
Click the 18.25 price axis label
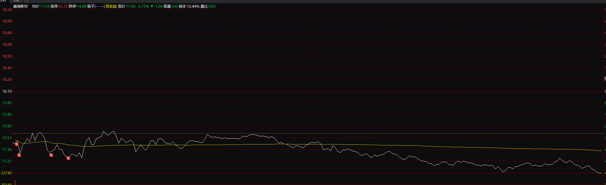click(7, 80)
